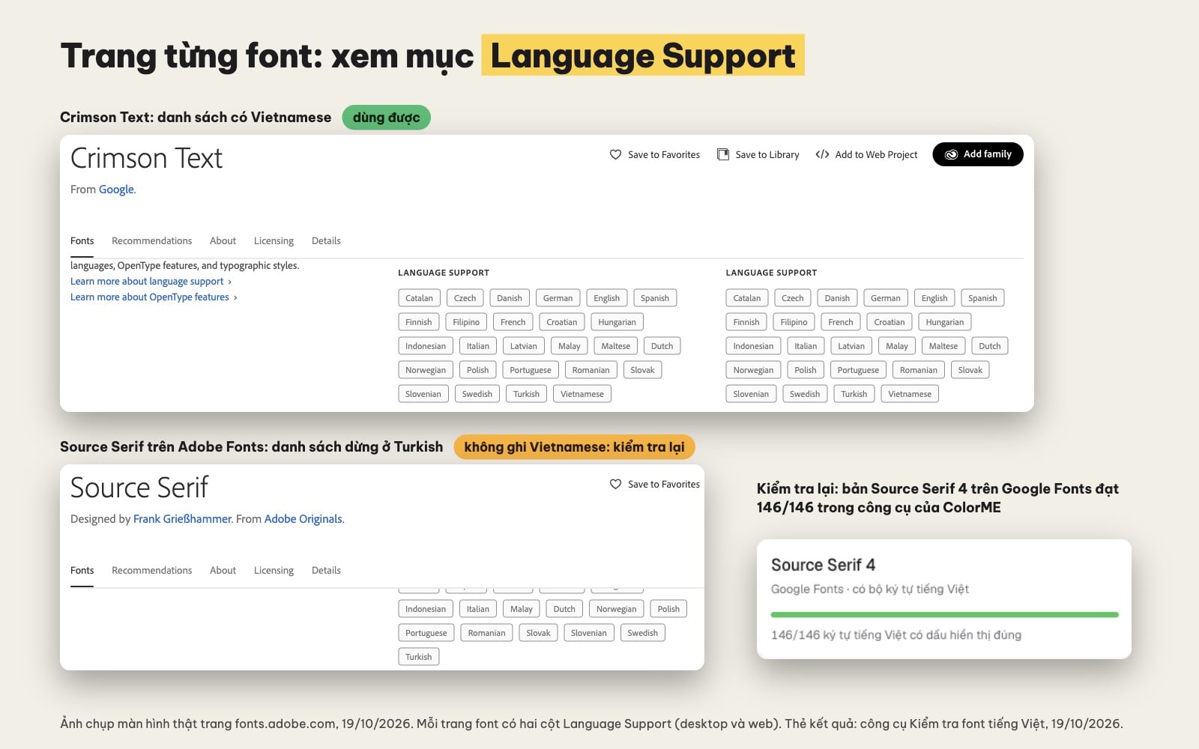1199x749 pixels.
Task: Click Hungarian tag in right language column
Action: tap(944, 322)
